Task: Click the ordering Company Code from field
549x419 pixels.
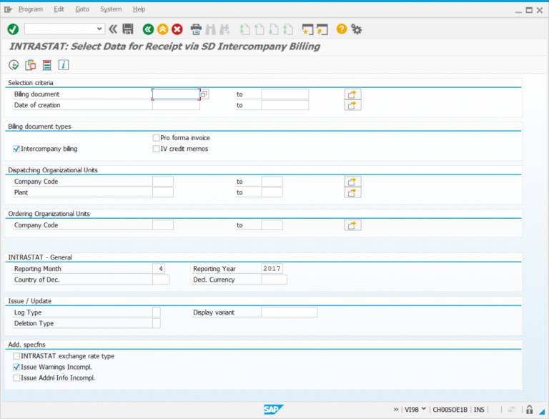Action: [x=163, y=225]
